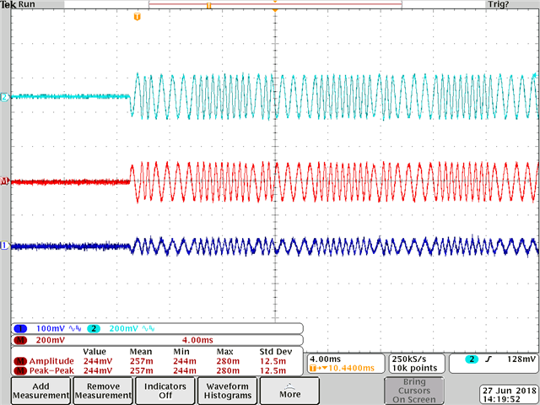Select the channel 2 ground reference marker
Viewport: 540px width, 405px height.
tap(4, 97)
